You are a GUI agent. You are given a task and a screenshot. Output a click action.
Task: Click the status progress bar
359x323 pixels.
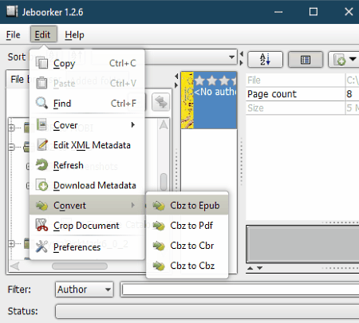(x=207, y=311)
